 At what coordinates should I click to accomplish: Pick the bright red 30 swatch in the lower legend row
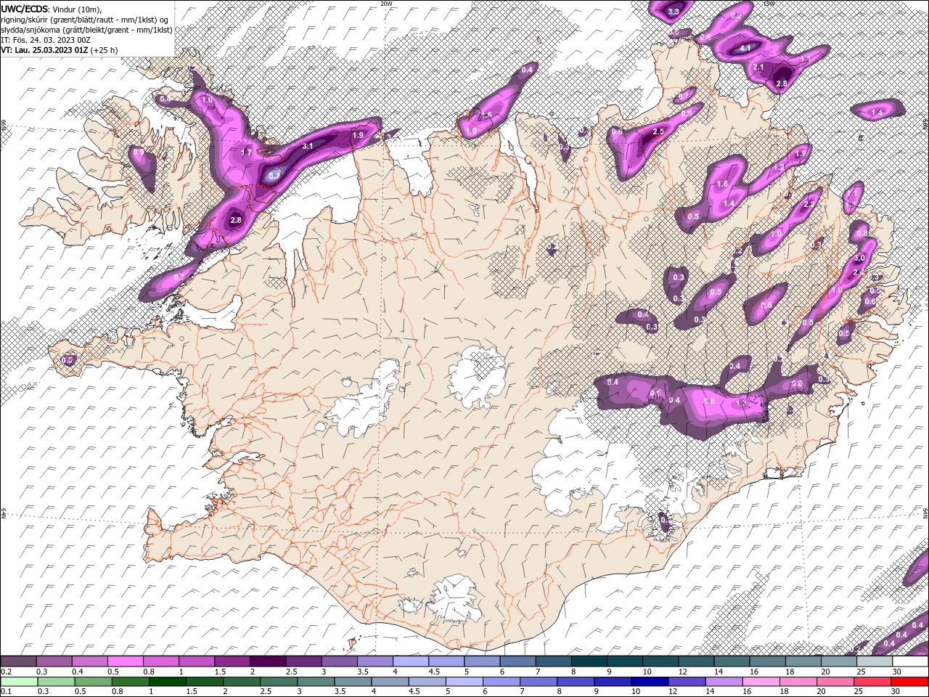tap(909, 681)
